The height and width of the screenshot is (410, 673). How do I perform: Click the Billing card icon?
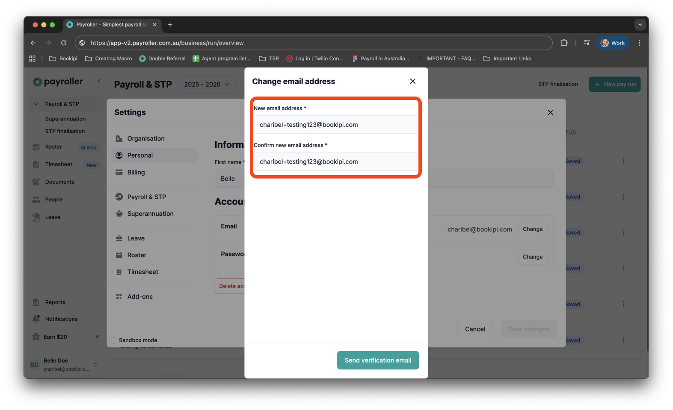tap(119, 172)
